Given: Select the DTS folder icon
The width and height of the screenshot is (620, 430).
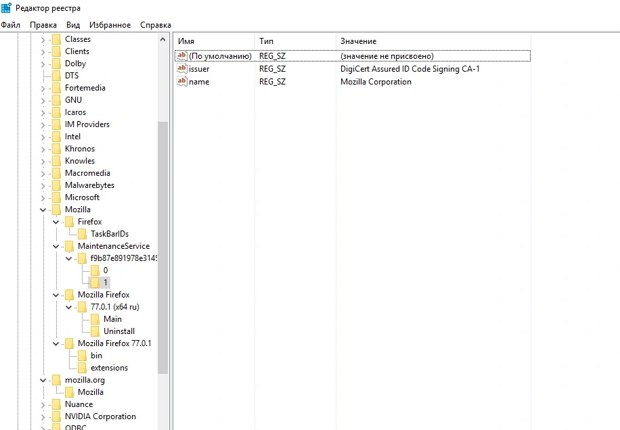Looking at the screenshot, I should [x=57, y=76].
